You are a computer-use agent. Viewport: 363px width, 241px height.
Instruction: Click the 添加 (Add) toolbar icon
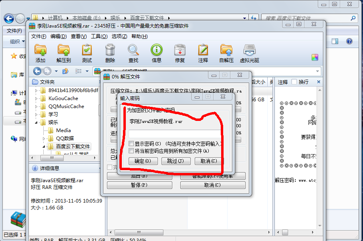(40, 53)
